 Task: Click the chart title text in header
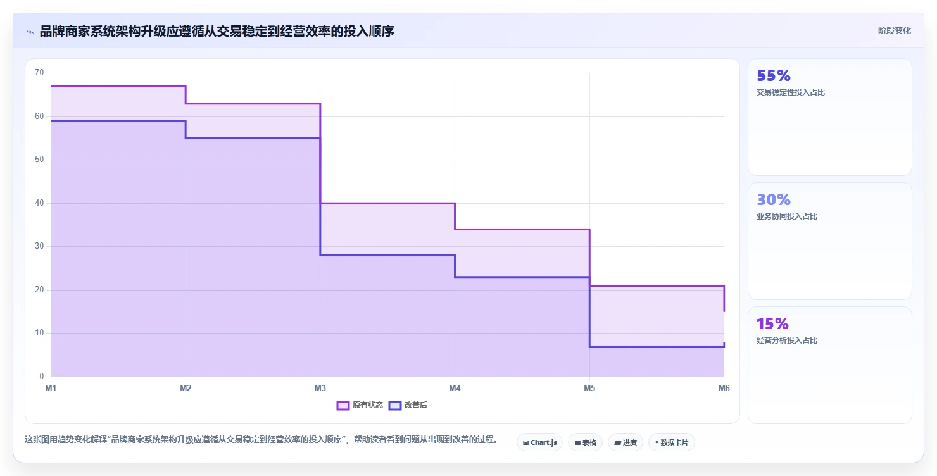[x=217, y=31]
